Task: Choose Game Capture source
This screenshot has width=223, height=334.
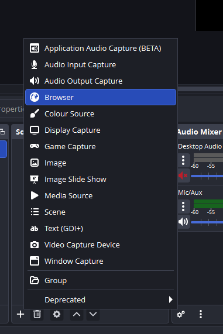Action: 101,147
